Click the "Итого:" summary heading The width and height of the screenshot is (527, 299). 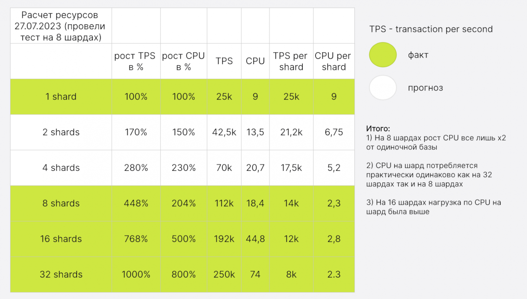(378, 129)
